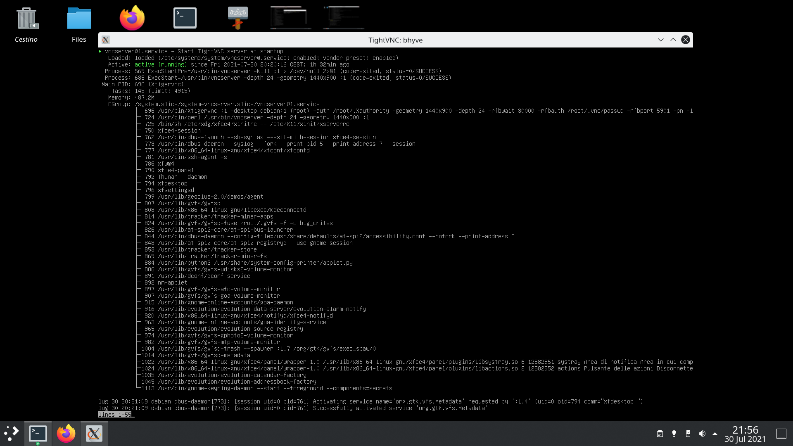Click the '786 xfwm4' process line

click(159, 164)
